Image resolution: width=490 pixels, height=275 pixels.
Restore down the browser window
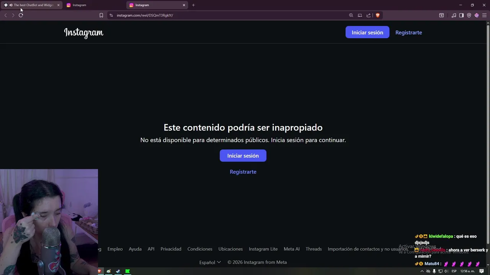coord(472,5)
